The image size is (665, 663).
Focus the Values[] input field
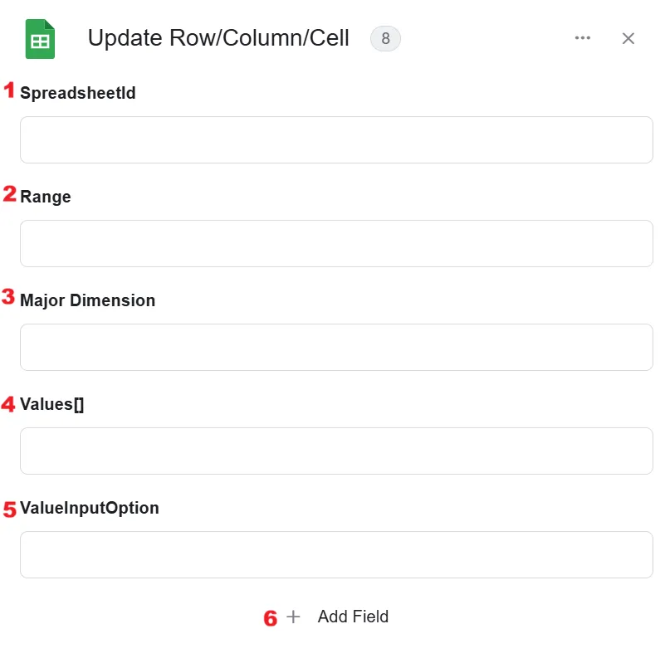336,451
